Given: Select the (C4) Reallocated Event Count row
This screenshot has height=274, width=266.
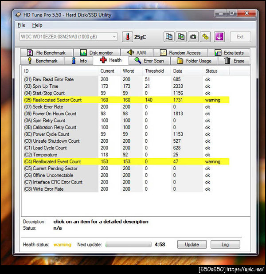Looking at the screenshot, I should [x=126, y=161].
